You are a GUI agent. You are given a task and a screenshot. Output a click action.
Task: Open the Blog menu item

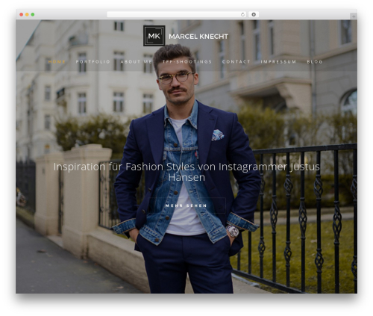pyautogui.click(x=315, y=62)
